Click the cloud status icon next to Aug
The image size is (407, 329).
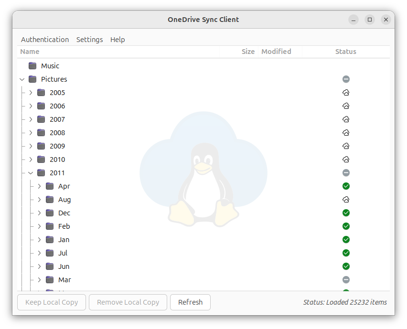[346, 200]
